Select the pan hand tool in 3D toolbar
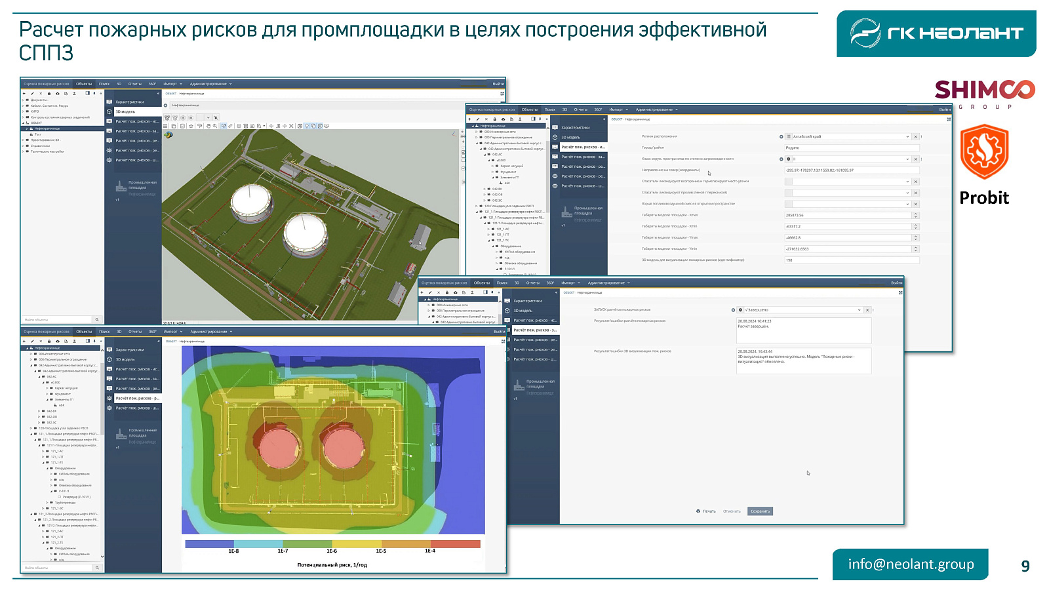The width and height of the screenshot is (1049, 590). pyautogui.click(x=208, y=126)
